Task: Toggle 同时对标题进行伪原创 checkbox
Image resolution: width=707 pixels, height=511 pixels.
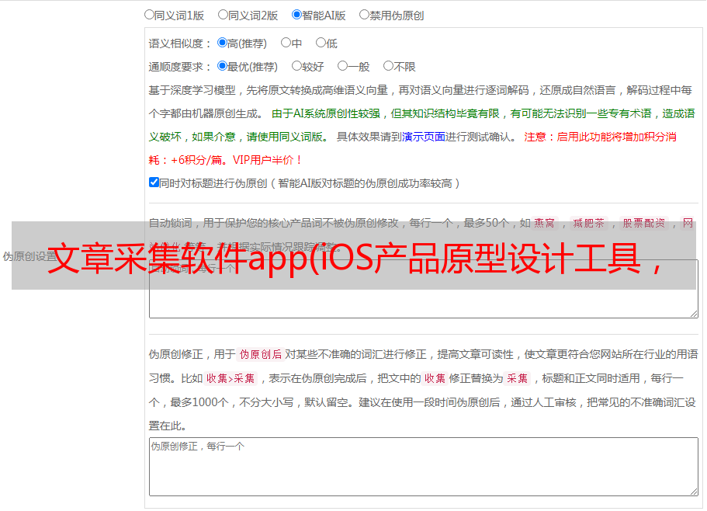Action: tap(154, 182)
